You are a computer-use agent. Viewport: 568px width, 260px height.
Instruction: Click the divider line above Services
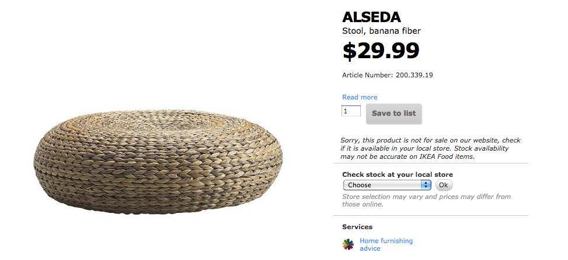(434, 216)
